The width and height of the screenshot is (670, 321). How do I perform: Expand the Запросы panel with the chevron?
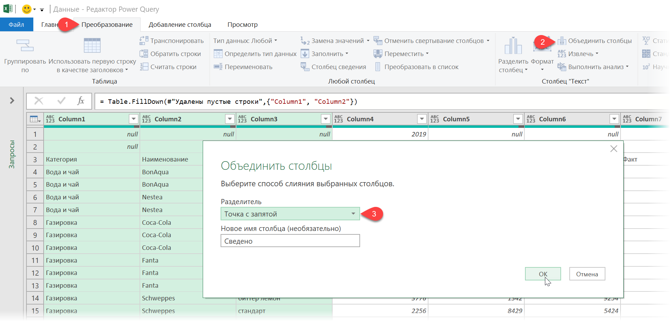12,100
